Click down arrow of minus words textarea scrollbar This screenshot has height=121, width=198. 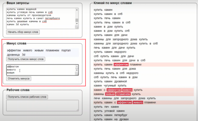pos(77,70)
